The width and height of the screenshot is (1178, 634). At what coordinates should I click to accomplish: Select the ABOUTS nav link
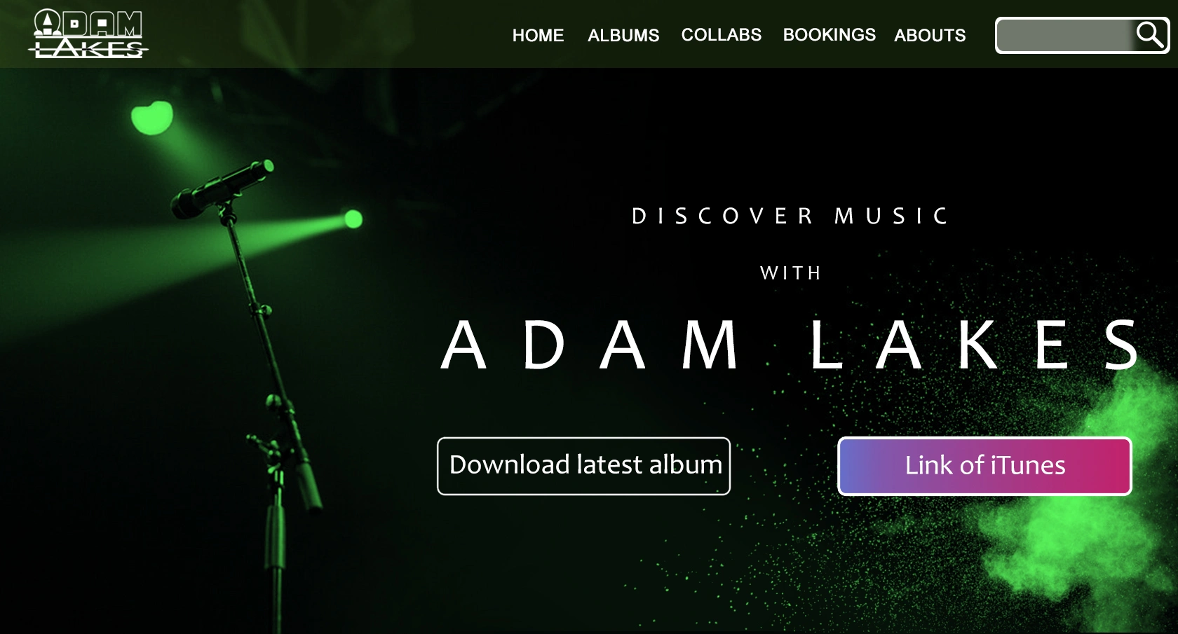930,35
